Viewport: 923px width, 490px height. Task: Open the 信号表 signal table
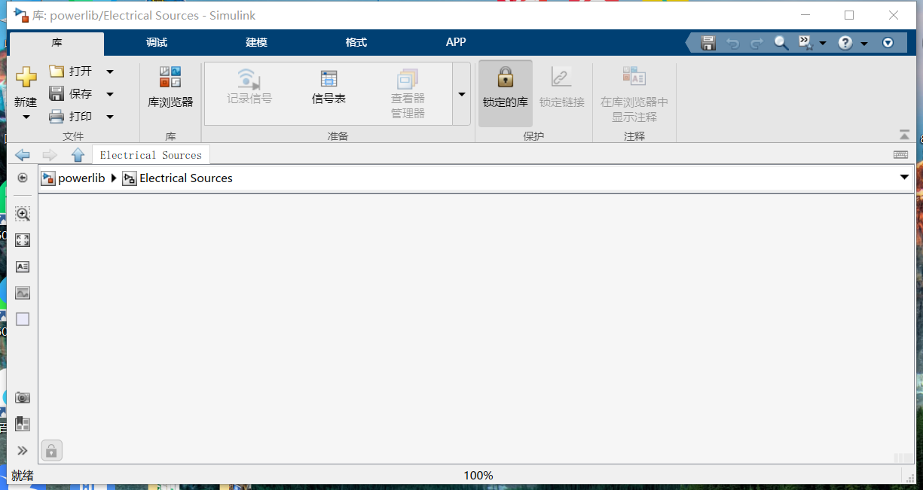pos(329,87)
